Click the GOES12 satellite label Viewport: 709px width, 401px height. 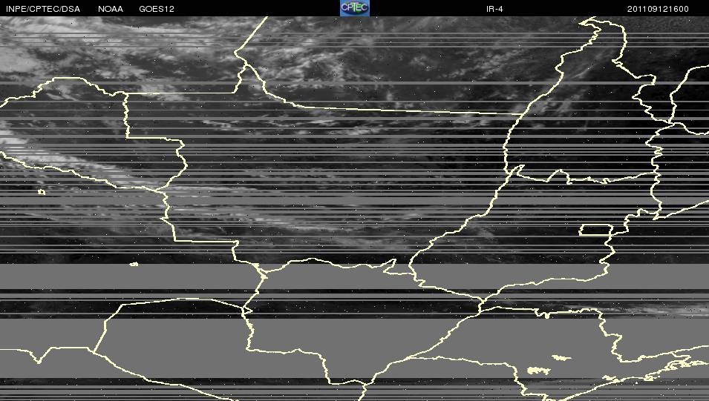coord(157,9)
